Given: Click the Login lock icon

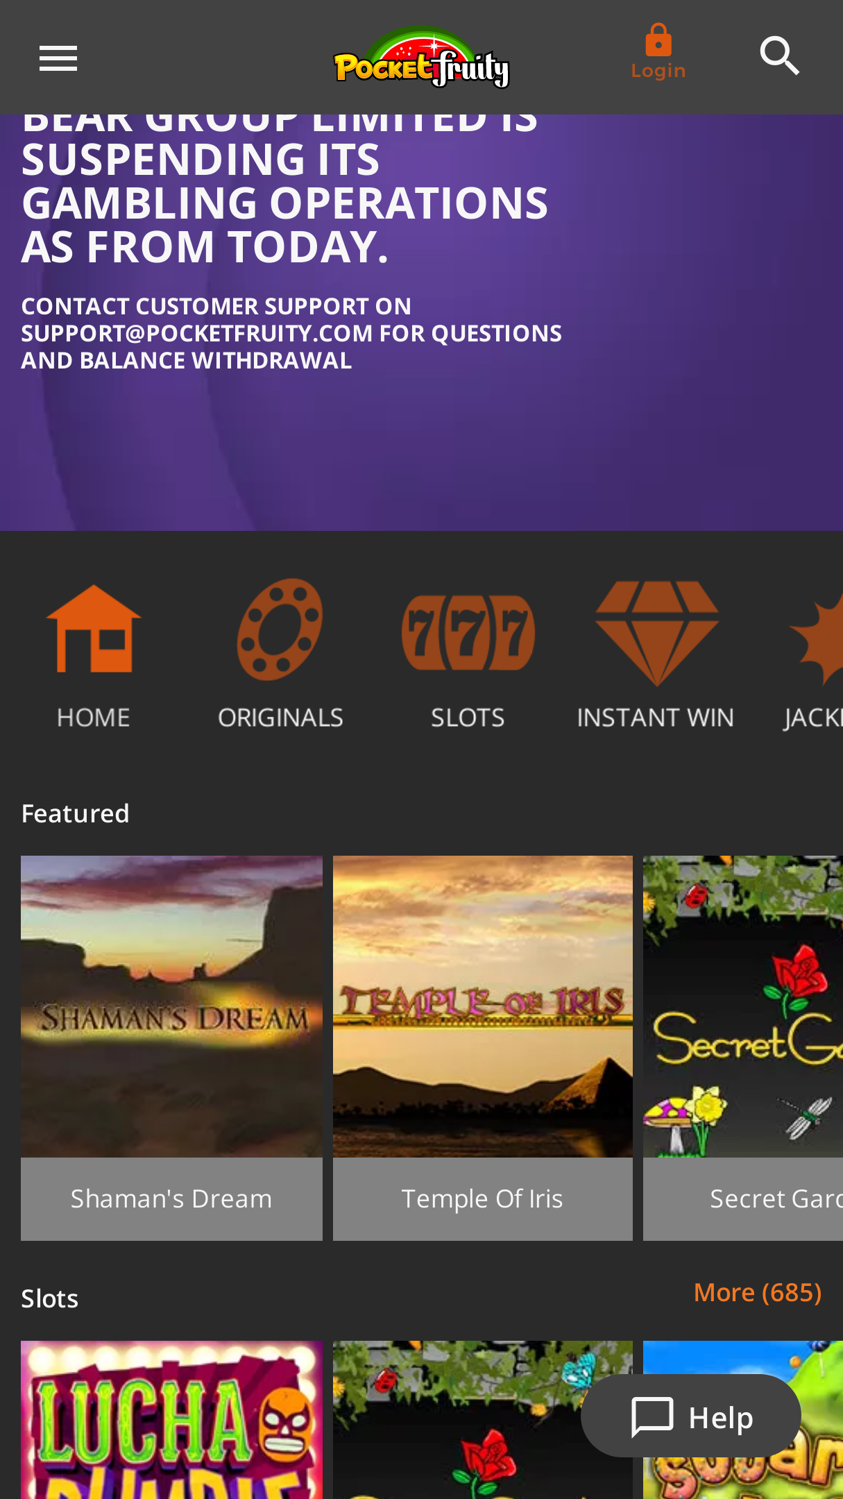Looking at the screenshot, I should (658, 40).
